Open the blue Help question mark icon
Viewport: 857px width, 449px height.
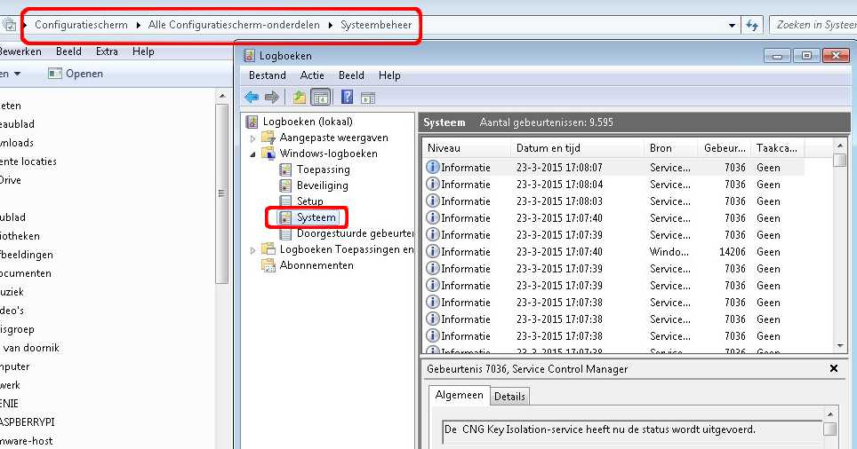click(347, 97)
